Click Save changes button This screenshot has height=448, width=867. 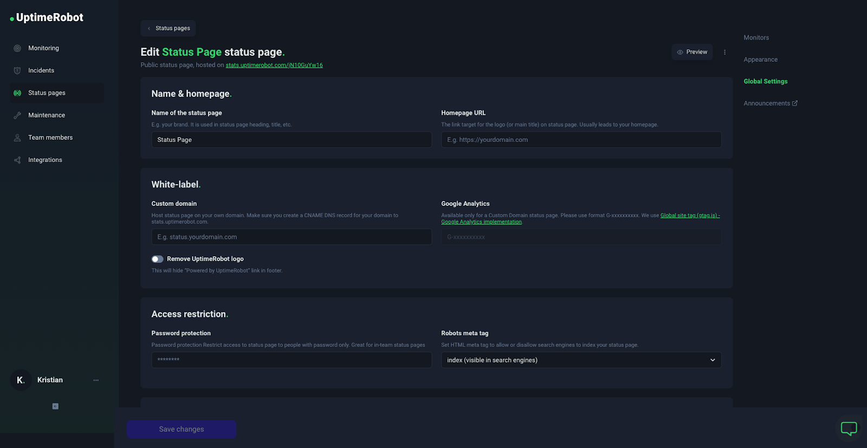(182, 429)
